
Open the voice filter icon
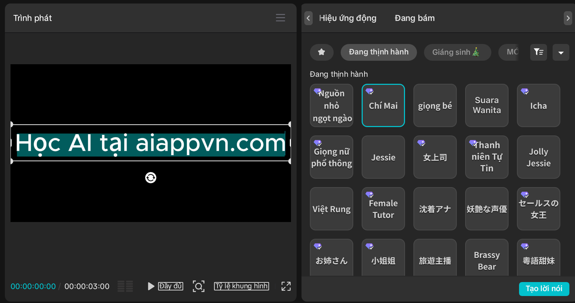point(538,52)
